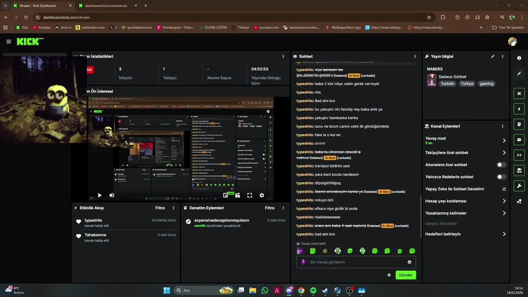Expand Hedefleri belirleyin option
This screenshot has height=297, width=528.
[504, 234]
